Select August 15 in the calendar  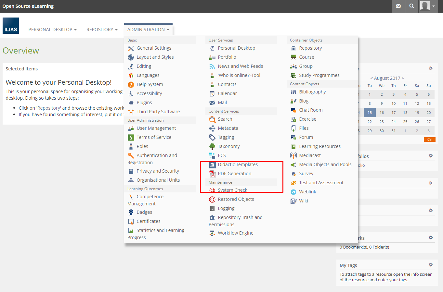(370, 113)
